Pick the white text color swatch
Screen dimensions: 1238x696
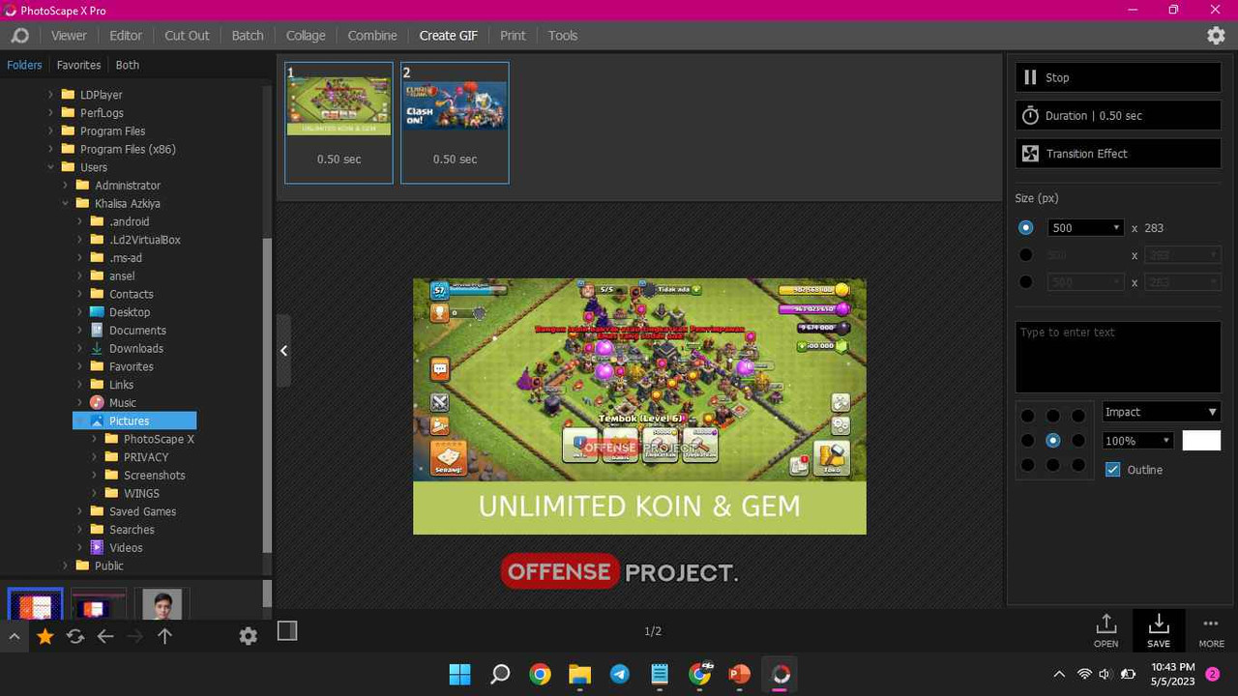pos(1201,441)
